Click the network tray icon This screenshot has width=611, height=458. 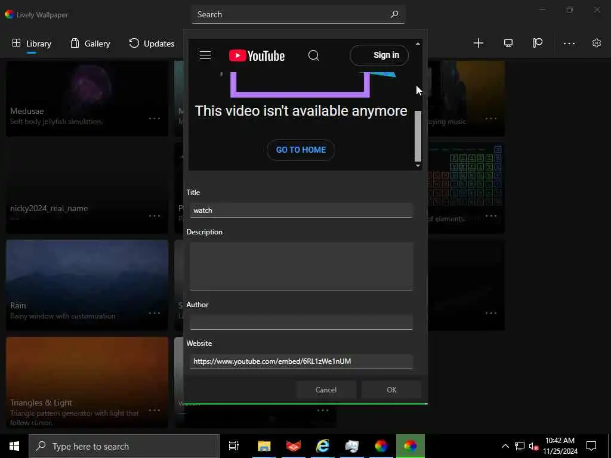click(520, 446)
